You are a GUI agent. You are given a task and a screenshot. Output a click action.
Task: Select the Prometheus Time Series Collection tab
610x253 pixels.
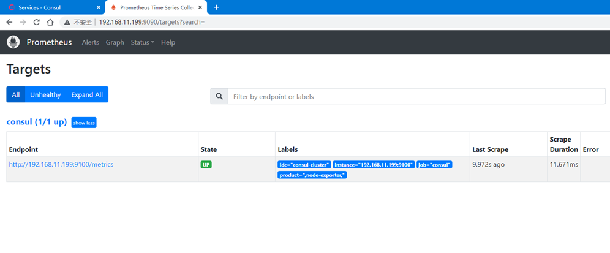(x=156, y=7)
